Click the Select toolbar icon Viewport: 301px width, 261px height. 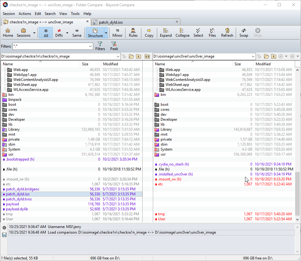pos(198,33)
